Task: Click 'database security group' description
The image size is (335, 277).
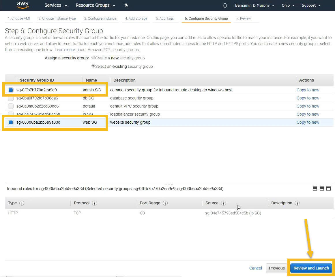Action: point(132,98)
